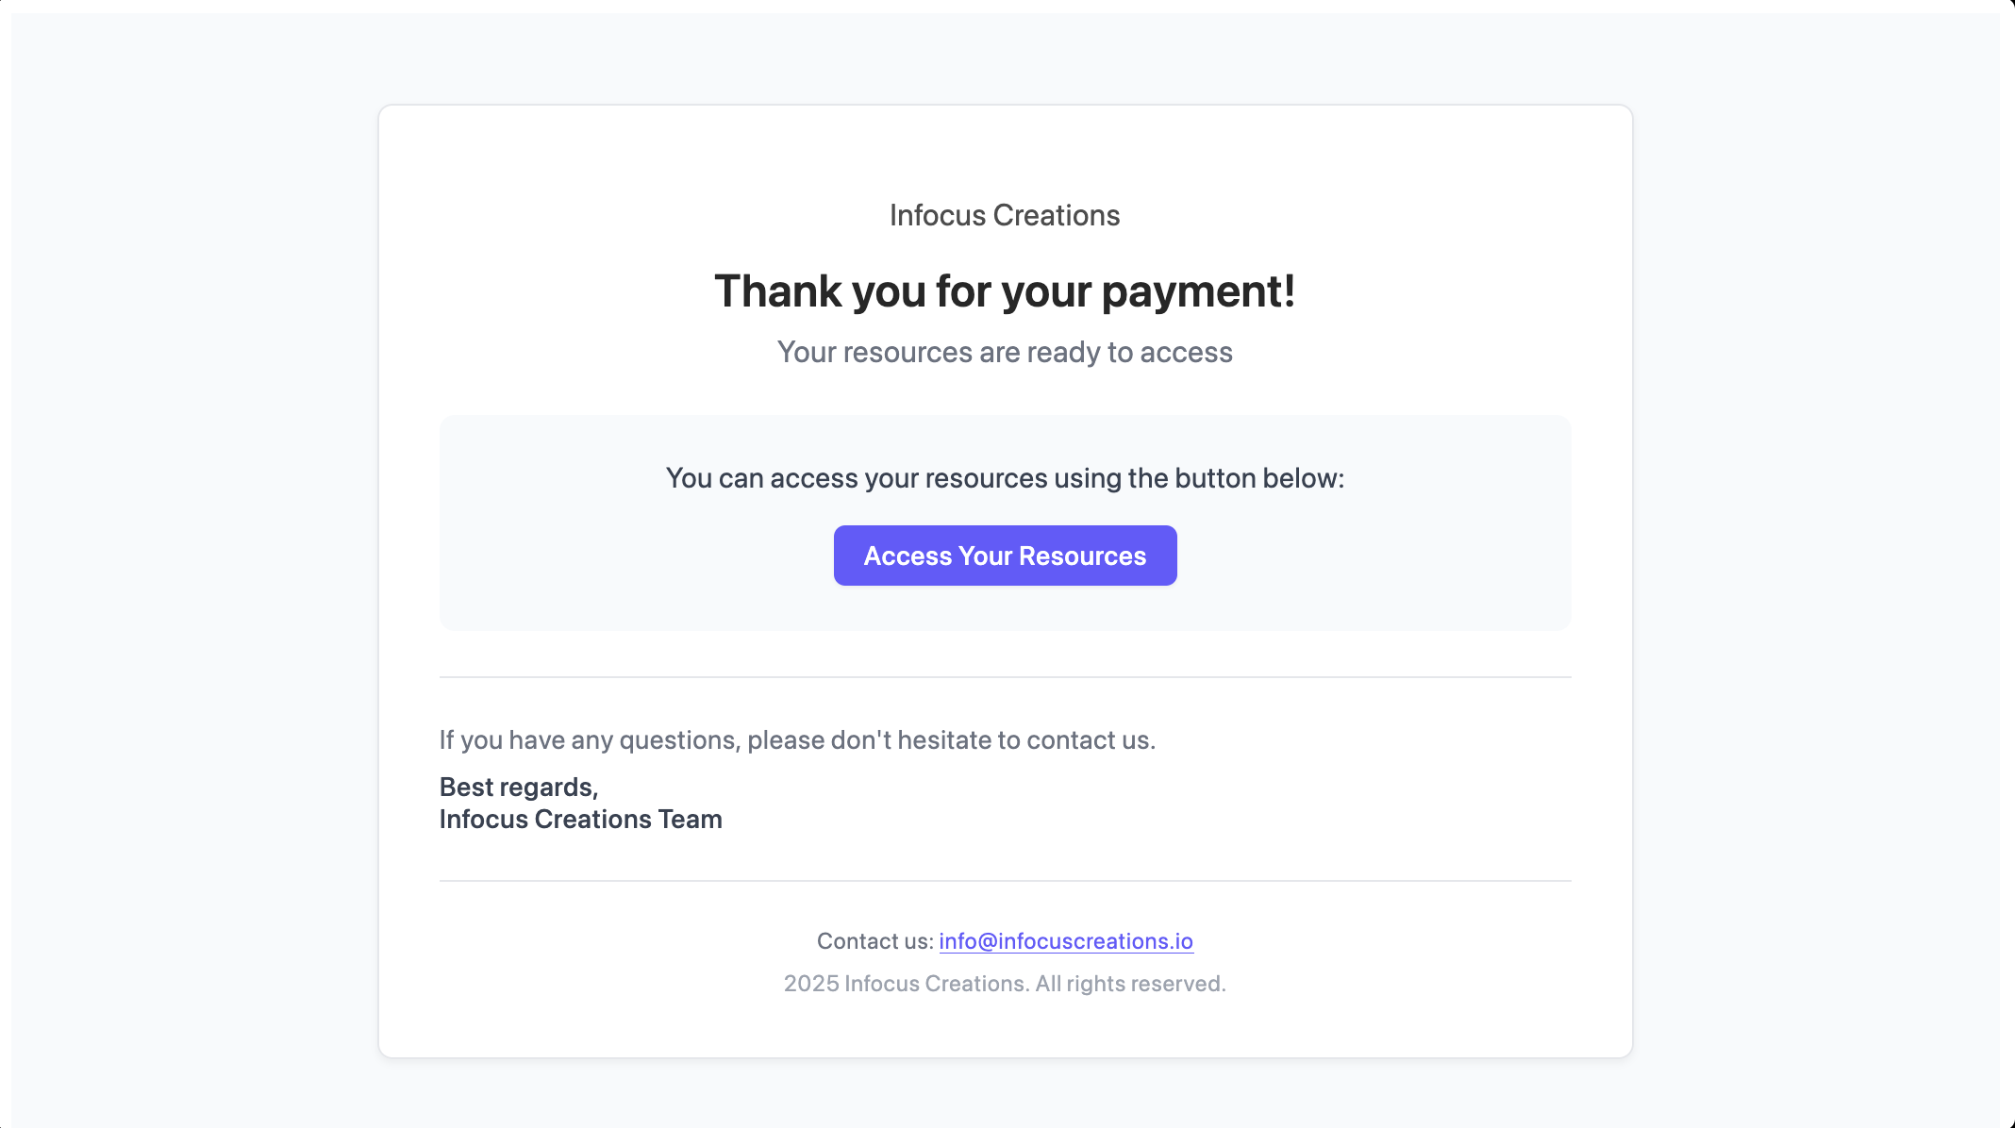
Task: Select the 'Your resources are ready' subtitle
Action: coord(1005,353)
